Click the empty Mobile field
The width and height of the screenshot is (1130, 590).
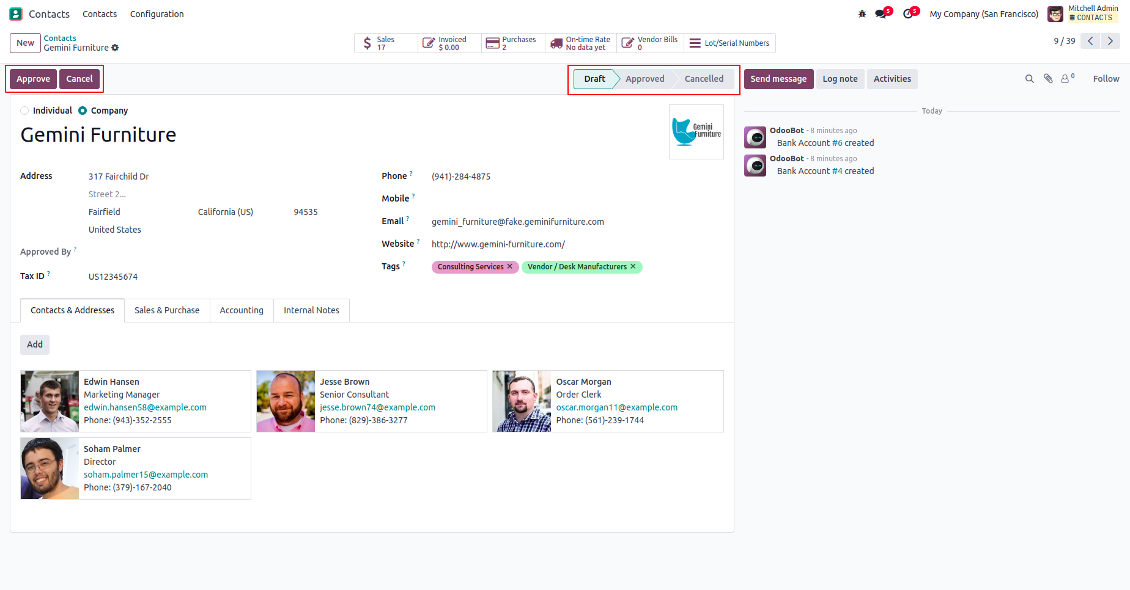pyautogui.click(x=577, y=199)
